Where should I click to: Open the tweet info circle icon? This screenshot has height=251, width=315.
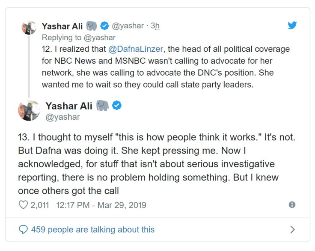[292, 205]
